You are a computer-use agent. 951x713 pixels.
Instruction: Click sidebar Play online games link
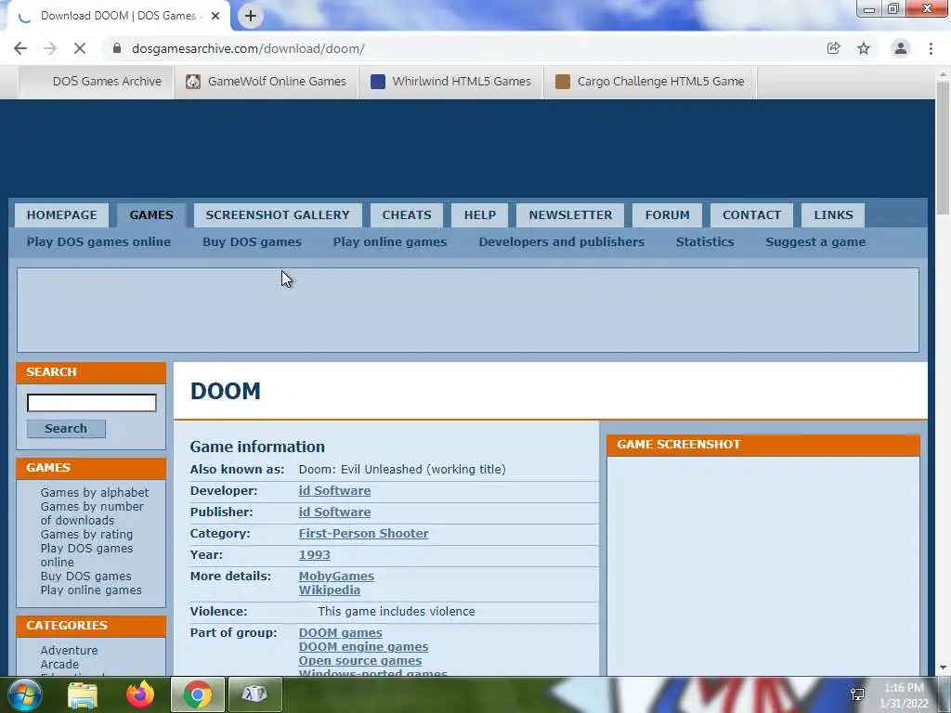[x=91, y=590]
